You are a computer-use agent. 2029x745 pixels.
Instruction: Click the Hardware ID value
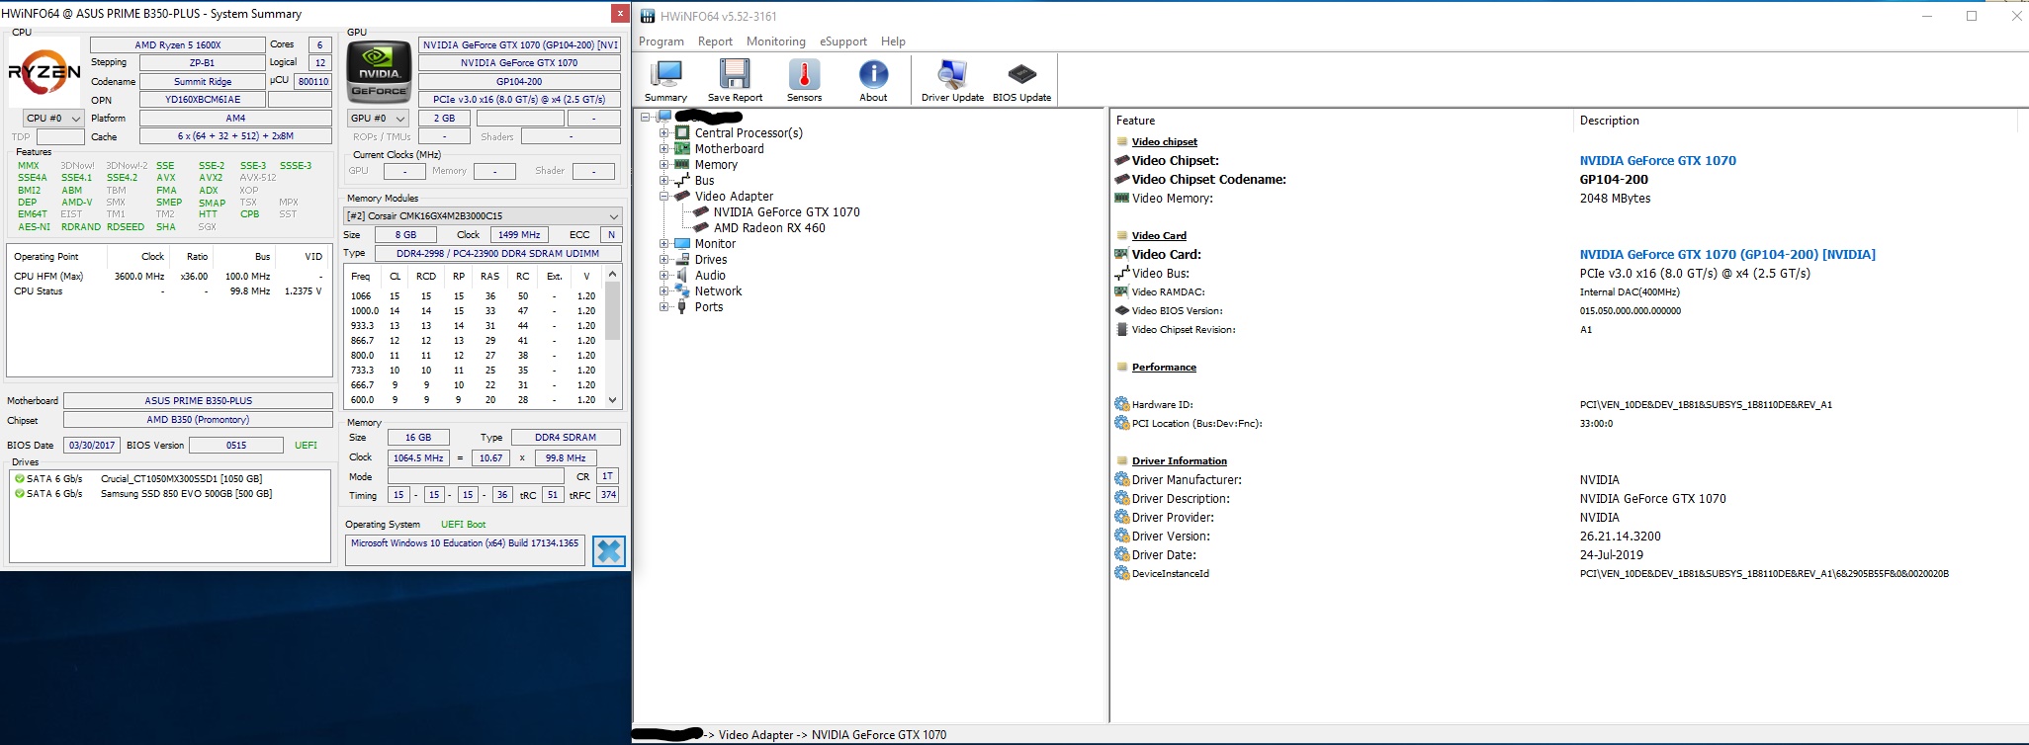click(1706, 404)
